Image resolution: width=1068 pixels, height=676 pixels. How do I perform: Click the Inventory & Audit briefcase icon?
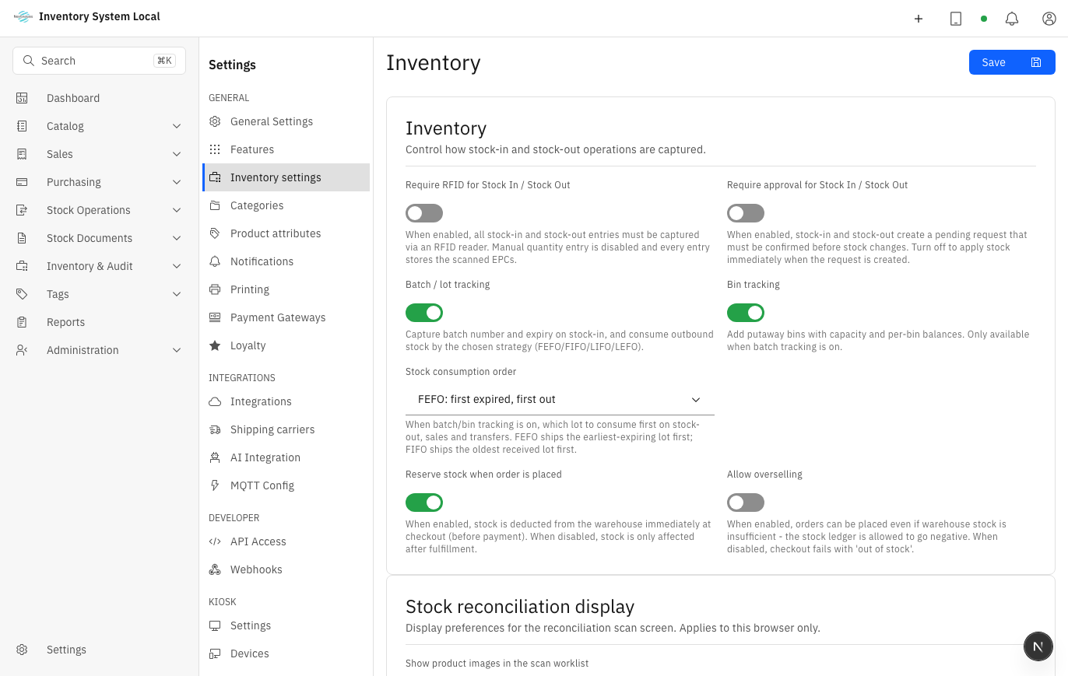click(x=22, y=266)
